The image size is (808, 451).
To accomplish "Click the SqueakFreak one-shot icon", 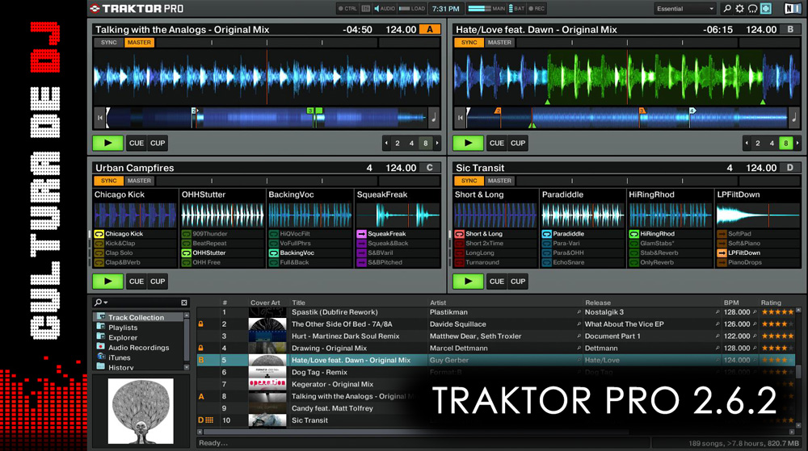I will click(361, 234).
